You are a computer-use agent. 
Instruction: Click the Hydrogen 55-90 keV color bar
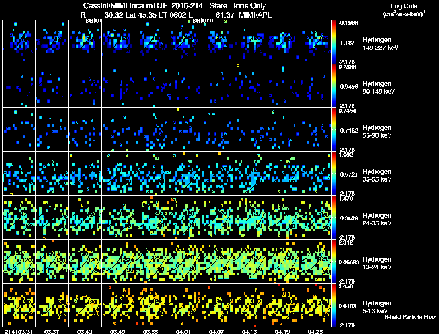click(x=334, y=130)
